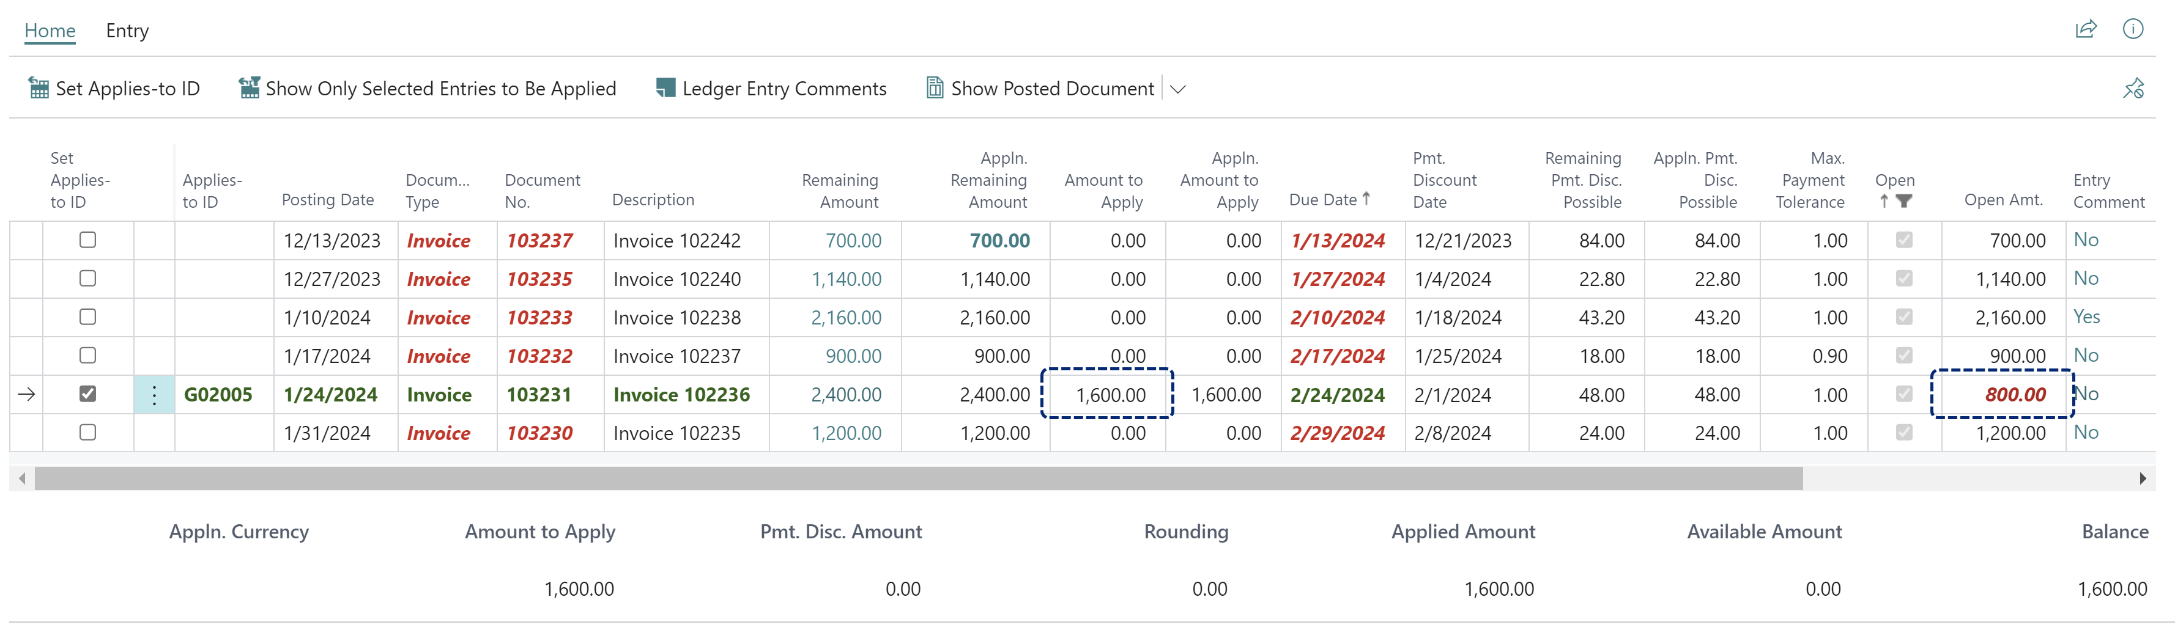This screenshot has height=630, width=2175.
Task: Open remaining amount 1,200.00 link
Action: point(846,433)
